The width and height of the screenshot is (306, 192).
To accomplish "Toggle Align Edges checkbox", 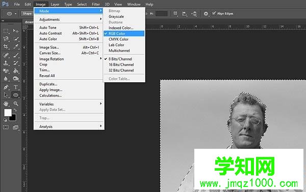I will pyautogui.click(x=214, y=13).
